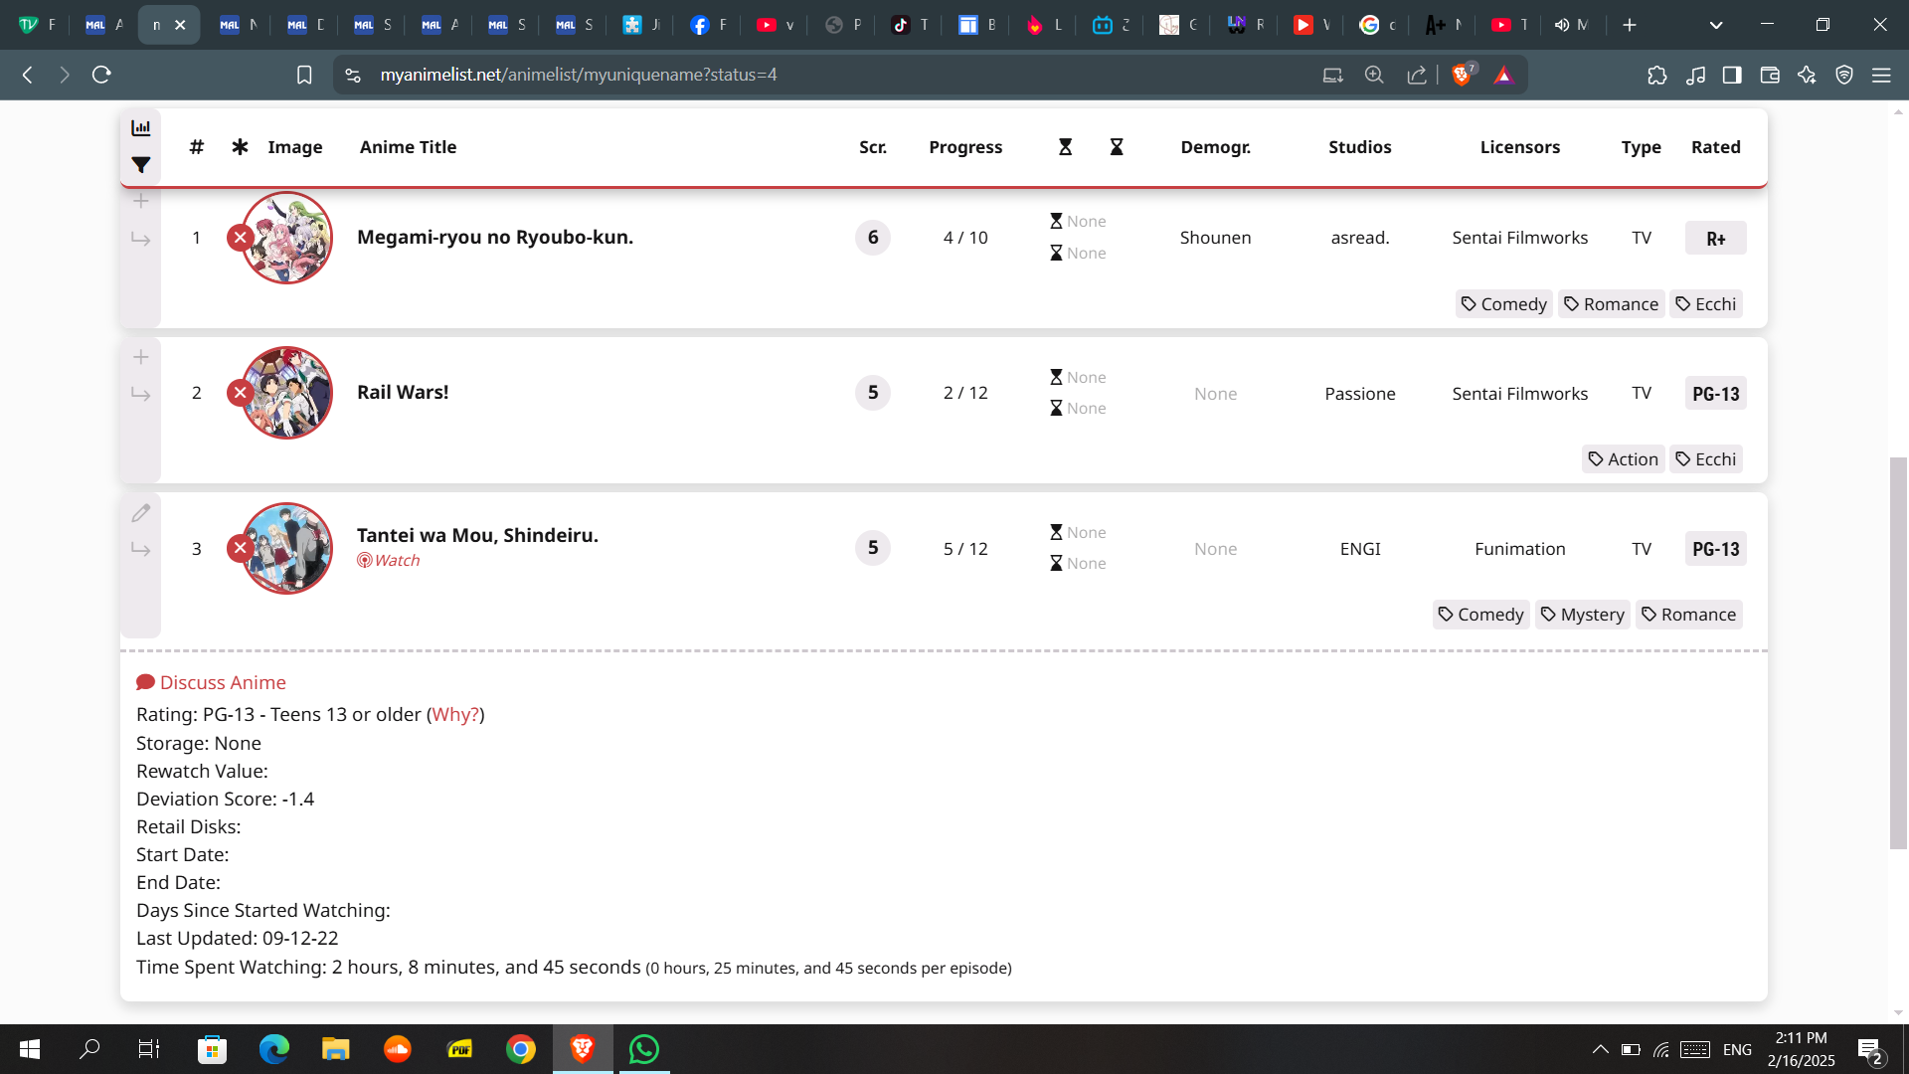Click the arrow icon beside Tantei wa Mou row
The width and height of the screenshot is (1909, 1074).
pyautogui.click(x=141, y=550)
